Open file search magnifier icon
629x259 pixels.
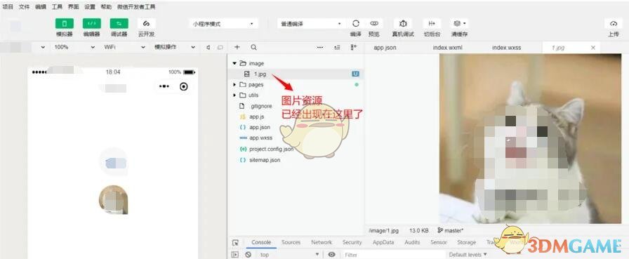coord(253,47)
